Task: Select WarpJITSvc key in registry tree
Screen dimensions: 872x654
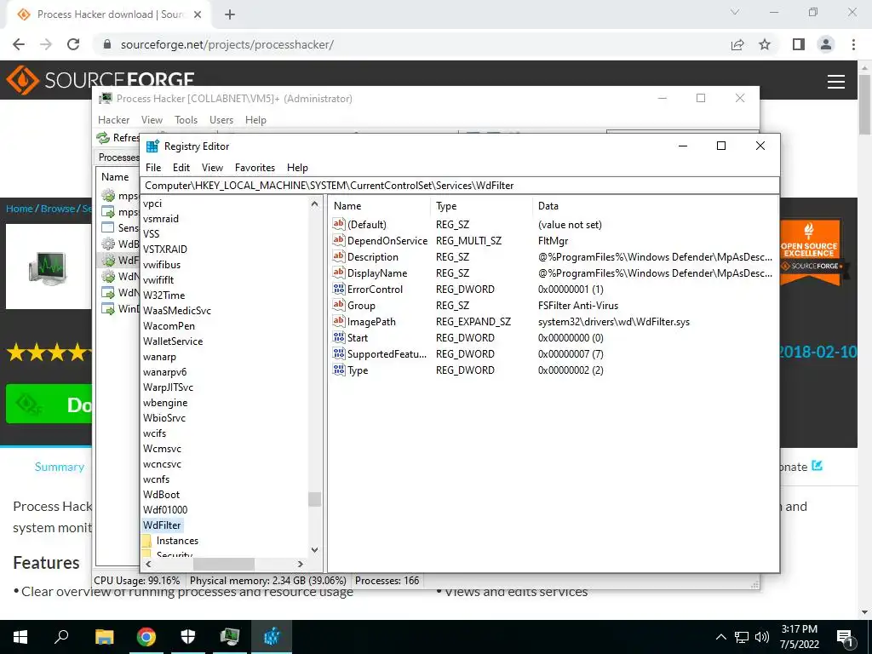Action: coord(168,387)
